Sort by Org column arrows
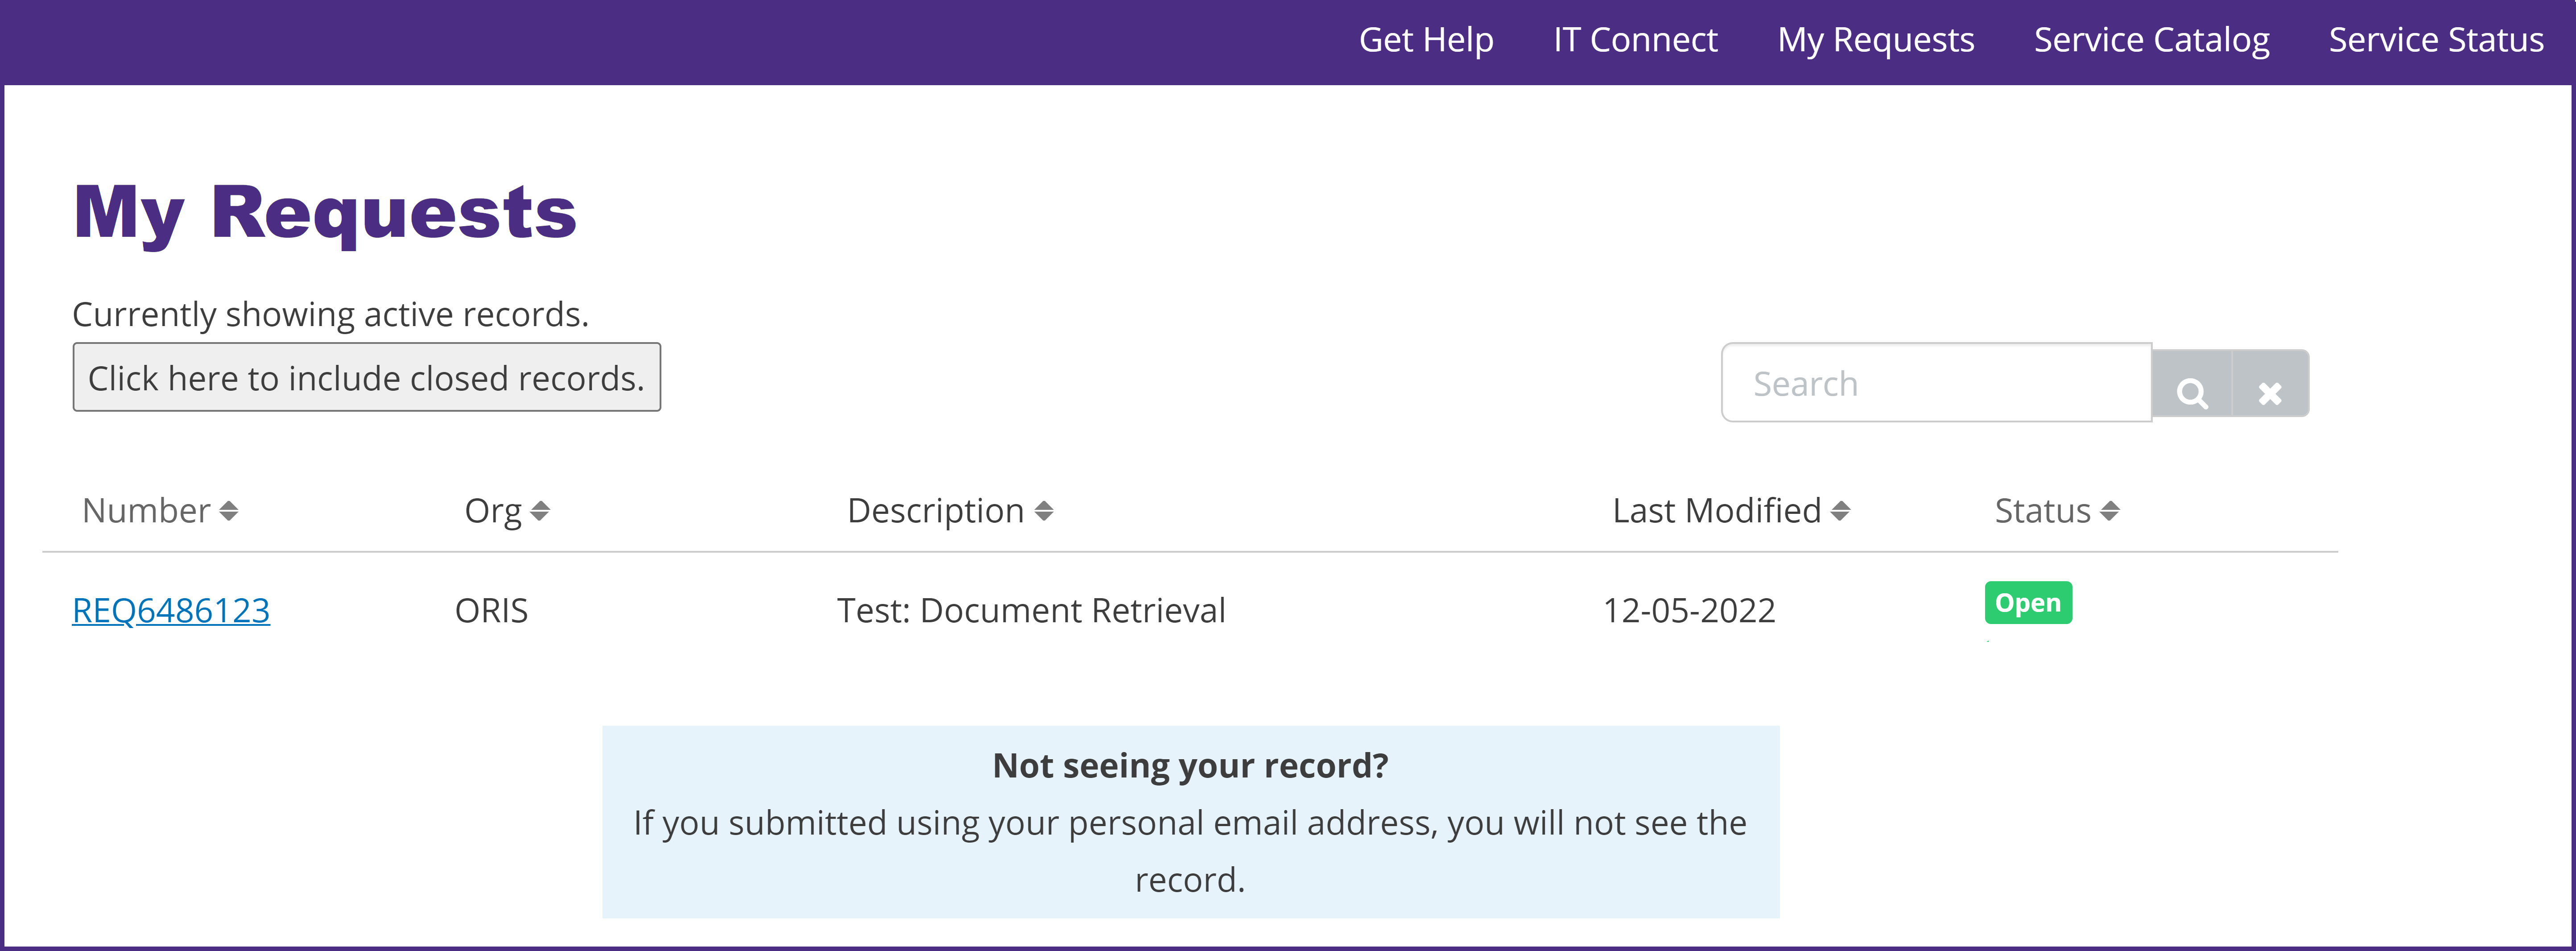Image resolution: width=2576 pixels, height=951 pixels. tap(540, 511)
